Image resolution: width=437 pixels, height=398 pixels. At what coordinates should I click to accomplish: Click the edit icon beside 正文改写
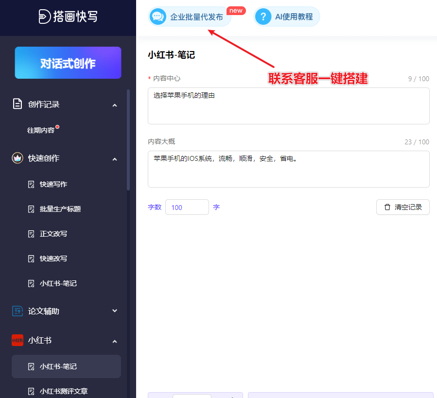point(31,234)
